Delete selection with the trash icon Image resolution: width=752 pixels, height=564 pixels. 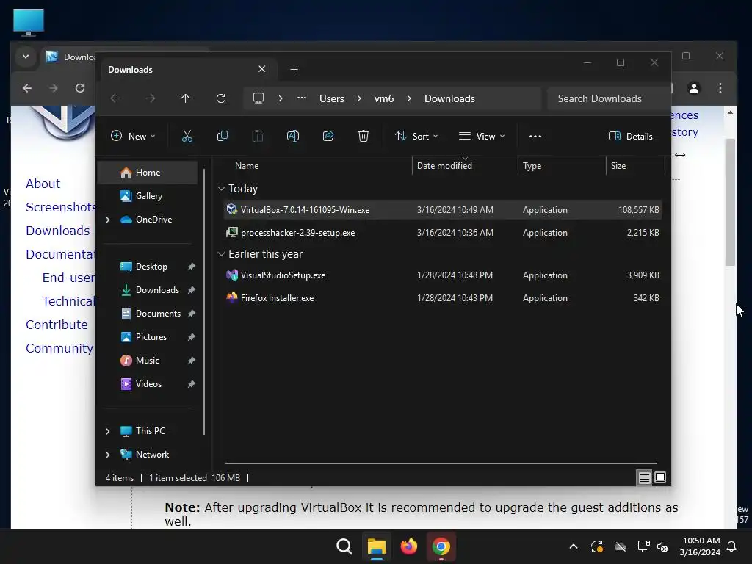pos(364,136)
